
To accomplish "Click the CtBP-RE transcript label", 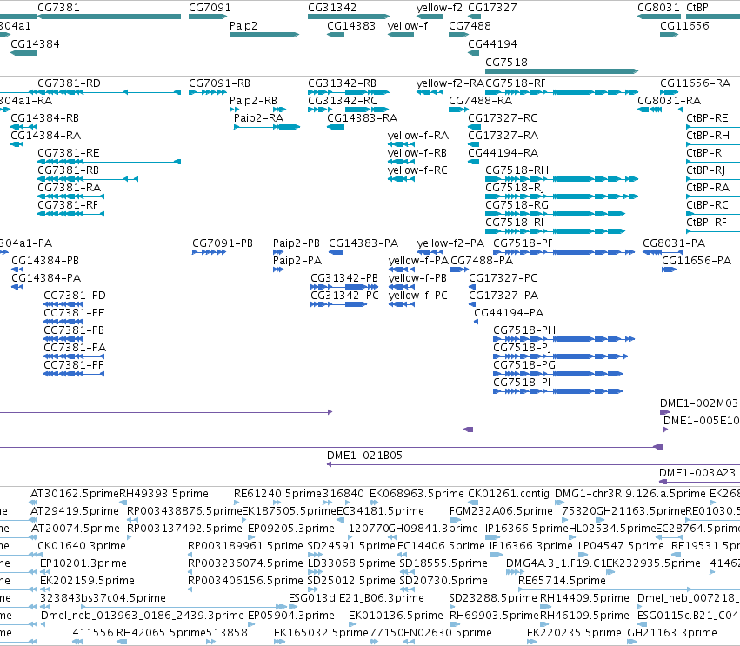I will [x=707, y=118].
